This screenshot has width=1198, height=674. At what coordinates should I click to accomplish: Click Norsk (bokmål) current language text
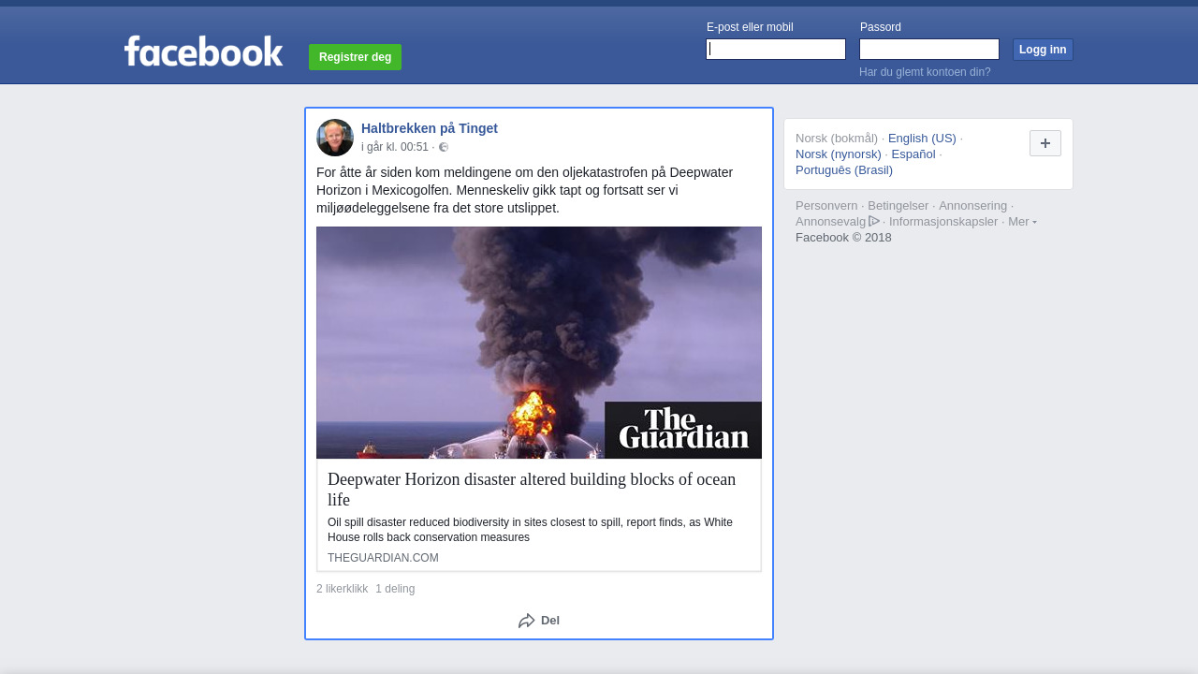tap(837, 139)
